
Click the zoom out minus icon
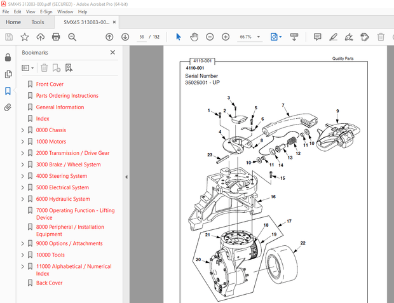(x=210, y=37)
